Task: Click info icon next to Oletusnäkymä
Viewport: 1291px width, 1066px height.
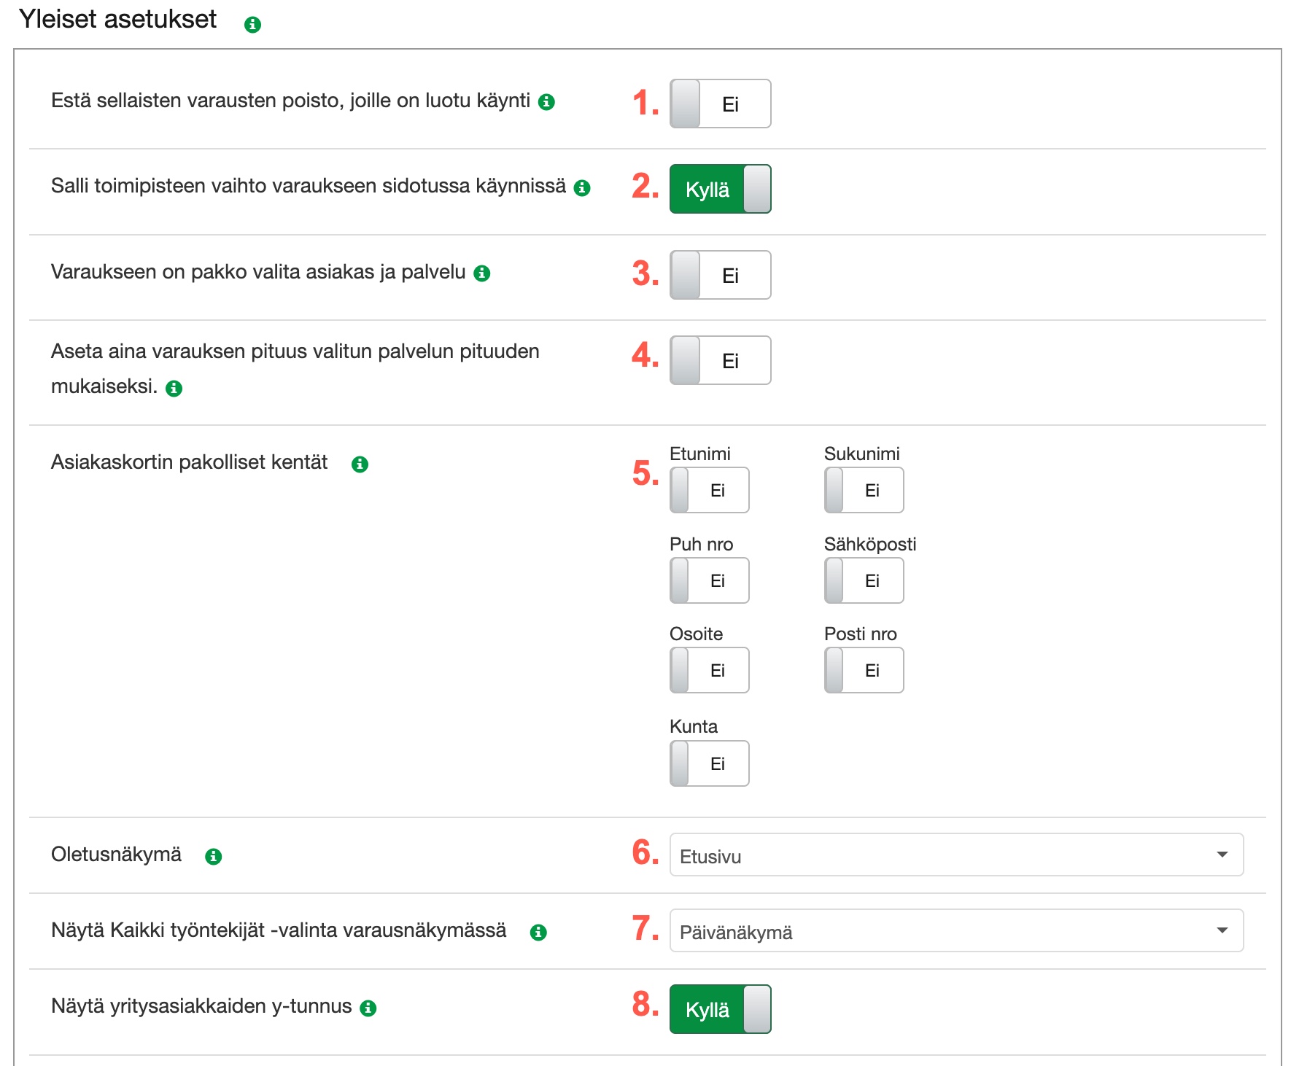Action: coord(213,857)
